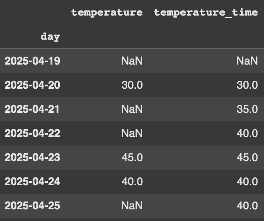The image size is (264, 221).
Task: Click temperature_time 40.0 cell for 2025-04-22
Action: point(247,133)
